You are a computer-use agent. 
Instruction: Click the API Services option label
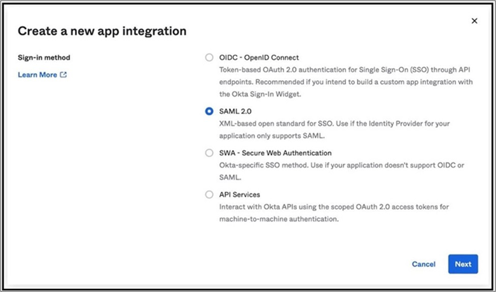(239, 195)
